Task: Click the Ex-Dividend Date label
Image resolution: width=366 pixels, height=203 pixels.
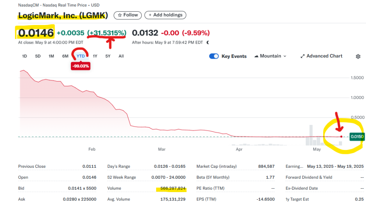Action: click(302, 188)
